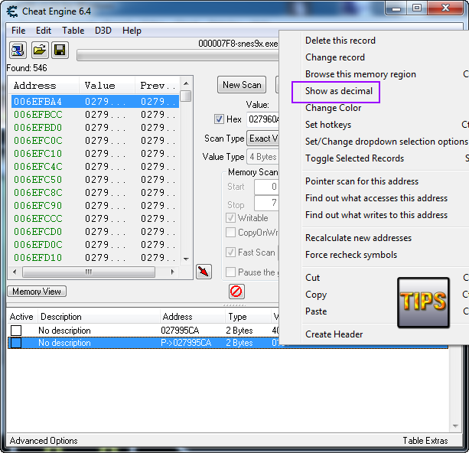Screen dimensions: 469x453
Task: Choose Create Header entry
Action: coord(334,334)
